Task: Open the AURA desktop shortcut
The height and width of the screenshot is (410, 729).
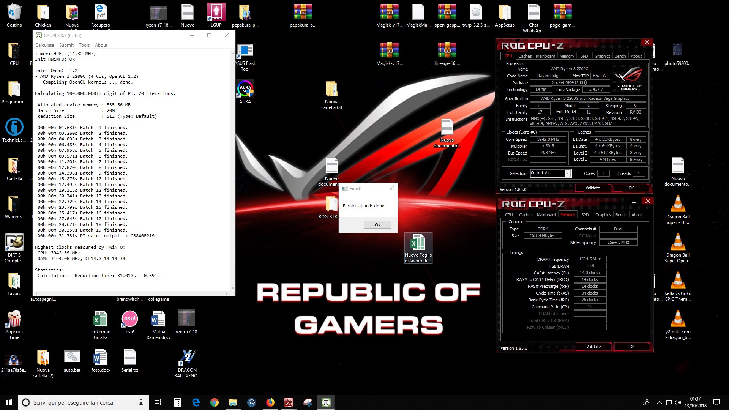Action: point(245,92)
